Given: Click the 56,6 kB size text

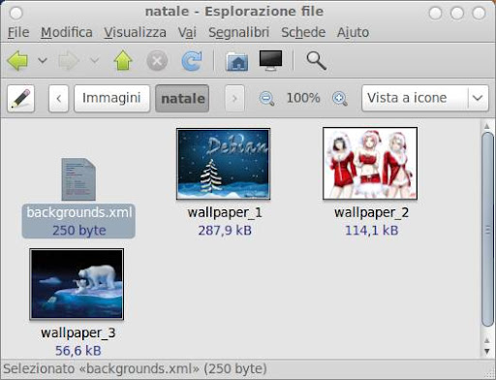Looking at the screenshot, I should [x=78, y=351].
